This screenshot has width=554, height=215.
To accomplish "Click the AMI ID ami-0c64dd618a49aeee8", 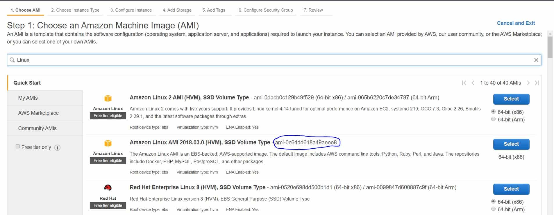I will click(x=306, y=143).
